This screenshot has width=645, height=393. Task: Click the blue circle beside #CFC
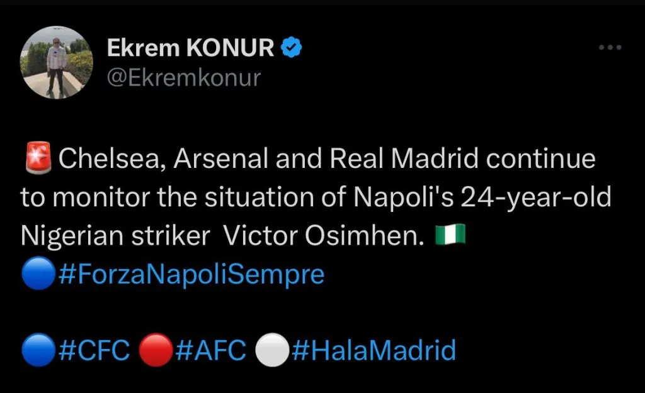[x=37, y=350]
